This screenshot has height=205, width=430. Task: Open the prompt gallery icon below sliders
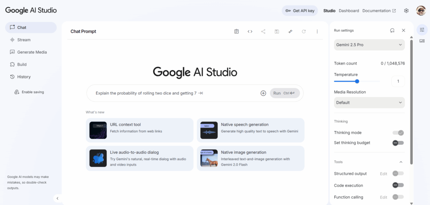point(422,41)
